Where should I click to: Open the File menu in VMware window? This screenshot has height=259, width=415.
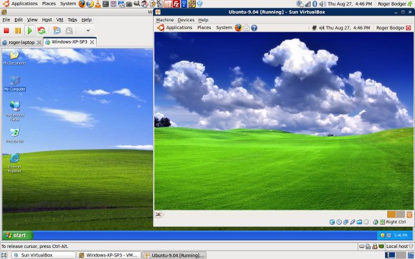(x=6, y=20)
